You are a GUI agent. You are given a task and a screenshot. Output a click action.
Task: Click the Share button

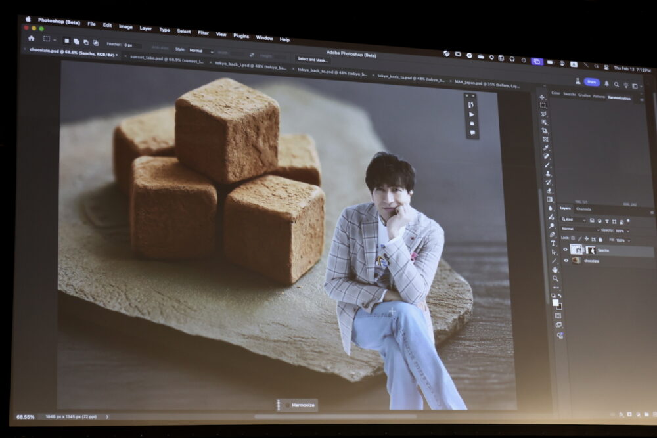(x=591, y=82)
